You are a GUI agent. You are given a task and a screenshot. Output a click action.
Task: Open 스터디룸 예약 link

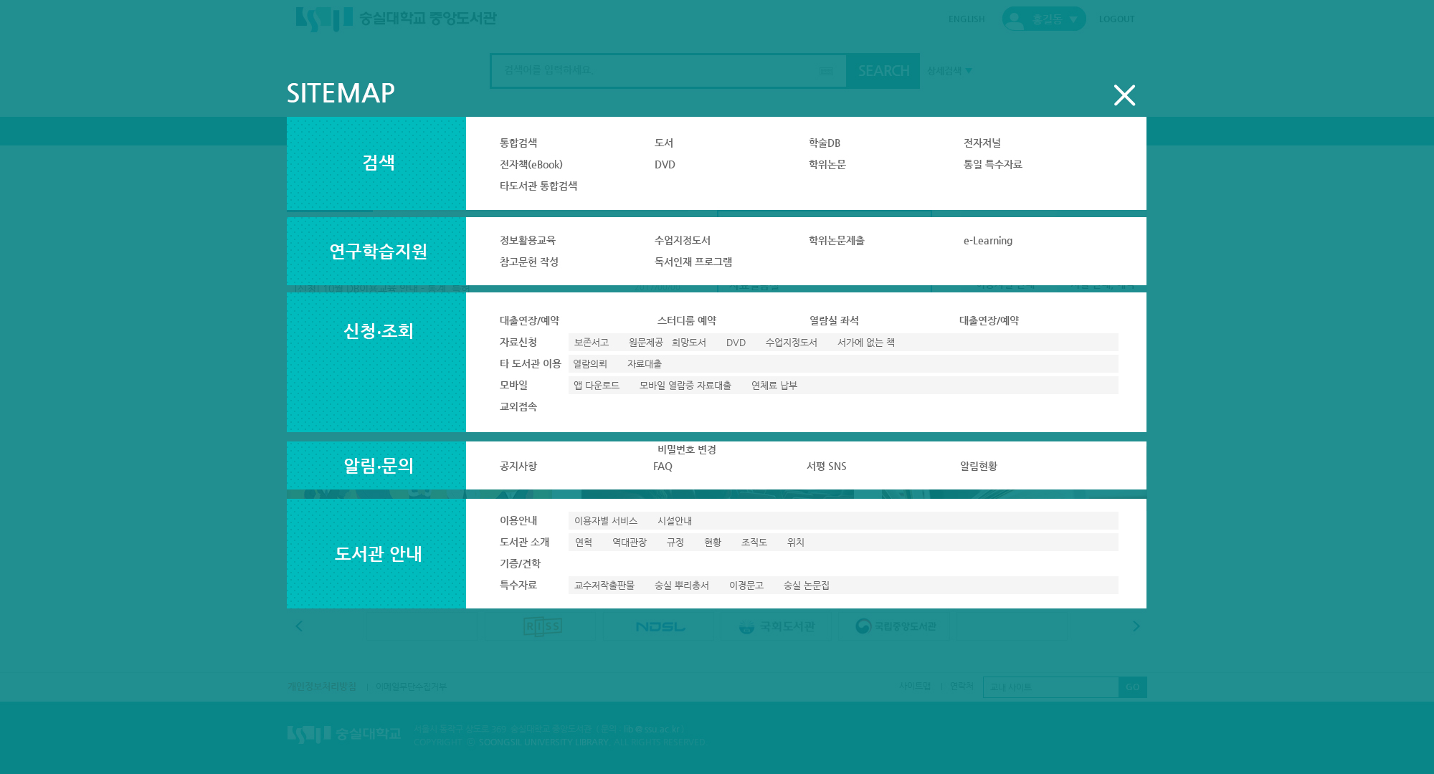pos(687,321)
